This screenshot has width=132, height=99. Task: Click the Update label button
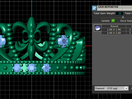click(105, 21)
